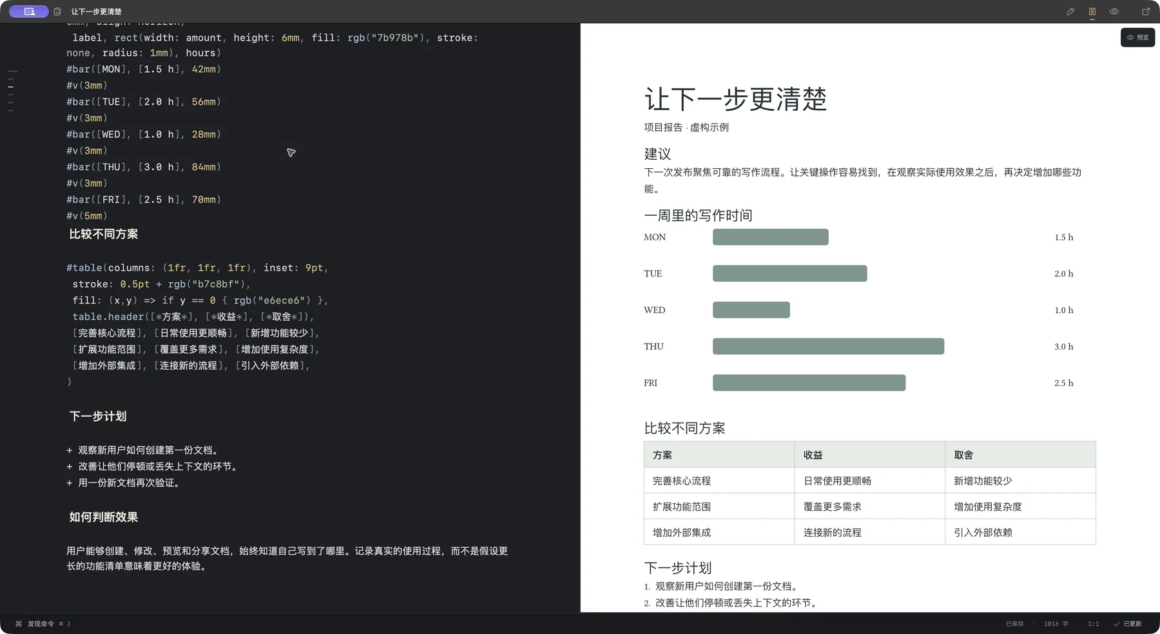Image resolution: width=1160 pixels, height=634 pixels.
Task: Select the split view columns icon
Action: tap(1092, 12)
